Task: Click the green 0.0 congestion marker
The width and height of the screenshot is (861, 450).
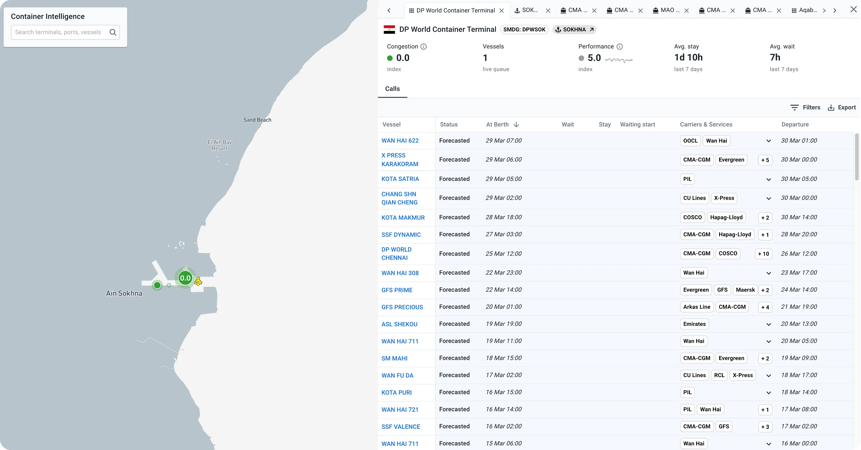Action: (x=185, y=278)
